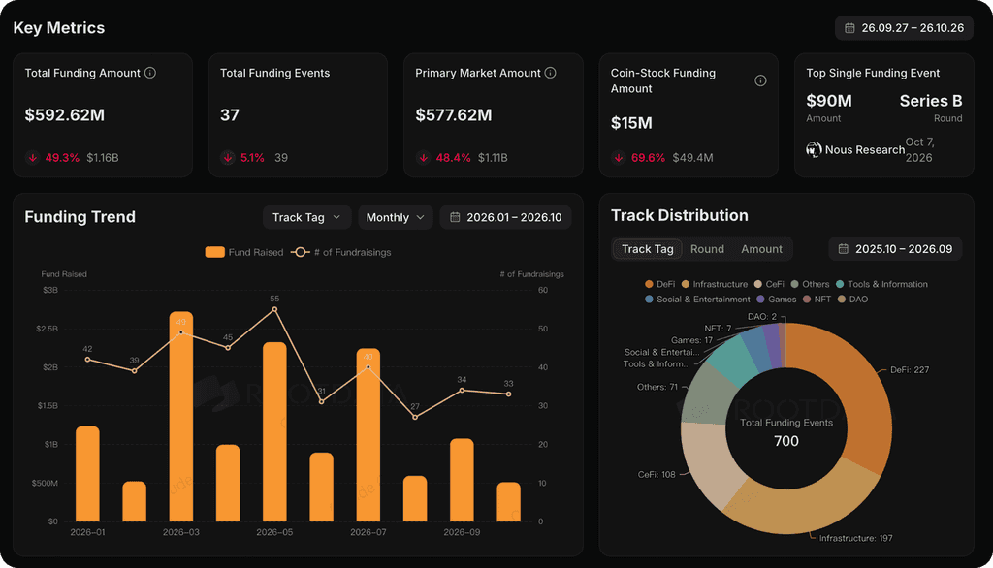Image resolution: width=993 pixels, height=568 pixels.
Task: Click the Games legend color dot
Action: [760, 299]
